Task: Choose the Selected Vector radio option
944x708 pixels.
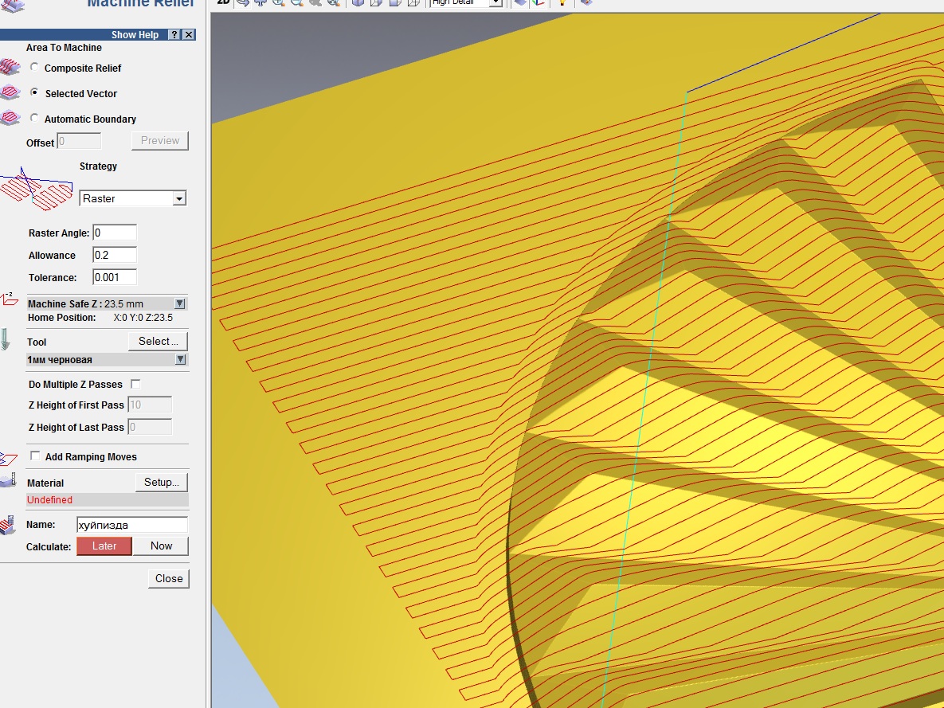Action: point(34,92)
